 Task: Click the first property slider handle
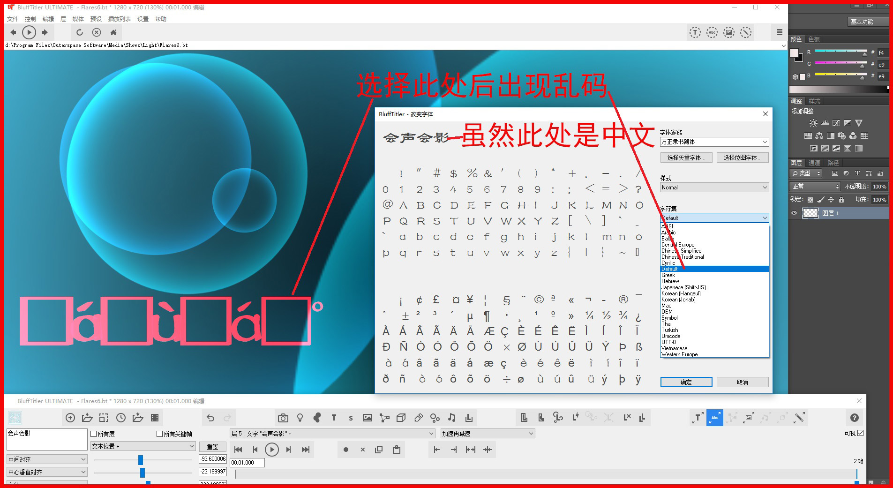pos(140,460)
